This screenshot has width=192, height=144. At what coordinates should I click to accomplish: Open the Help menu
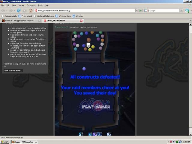pyautogui.click(x=46, y=5)
